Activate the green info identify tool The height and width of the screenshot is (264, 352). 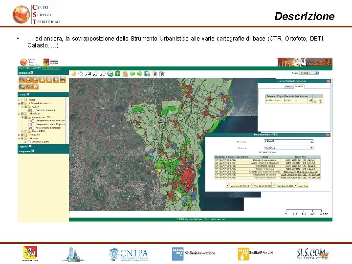click(117, 74)
